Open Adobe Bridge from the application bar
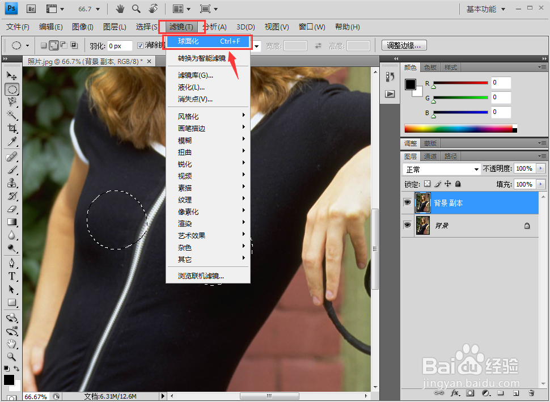This screenshot has height=402, width=550. (31, 9)
